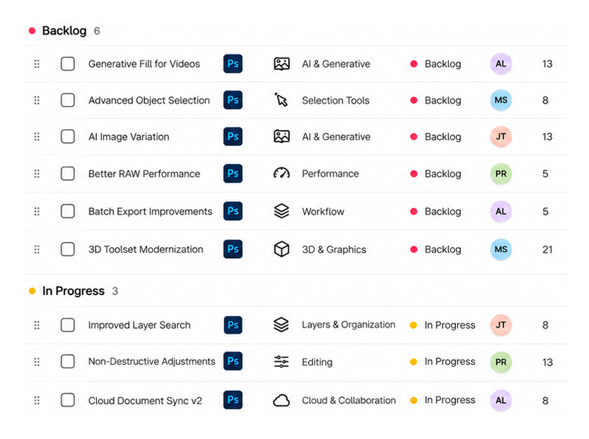Screen dimensions: 589x439
Task: Click the image icon beside AI & Generative in Generative Fill row
Action: (281, 64)
